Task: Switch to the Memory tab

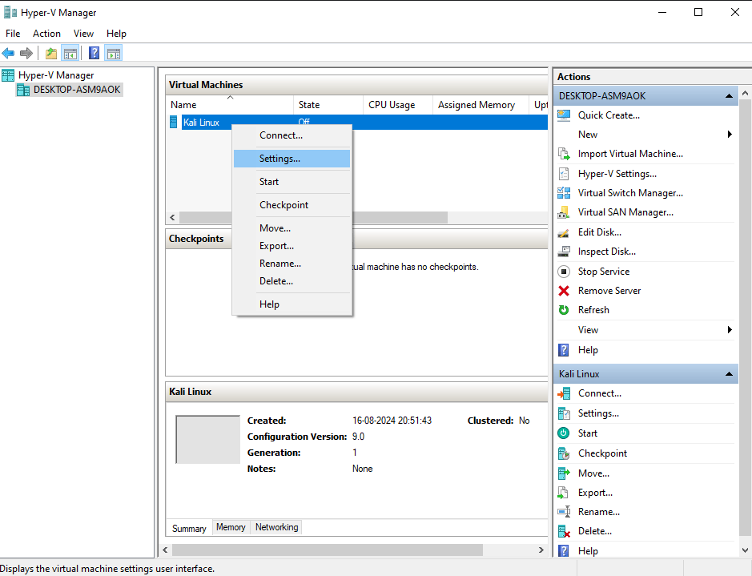Action: (231, 527)
